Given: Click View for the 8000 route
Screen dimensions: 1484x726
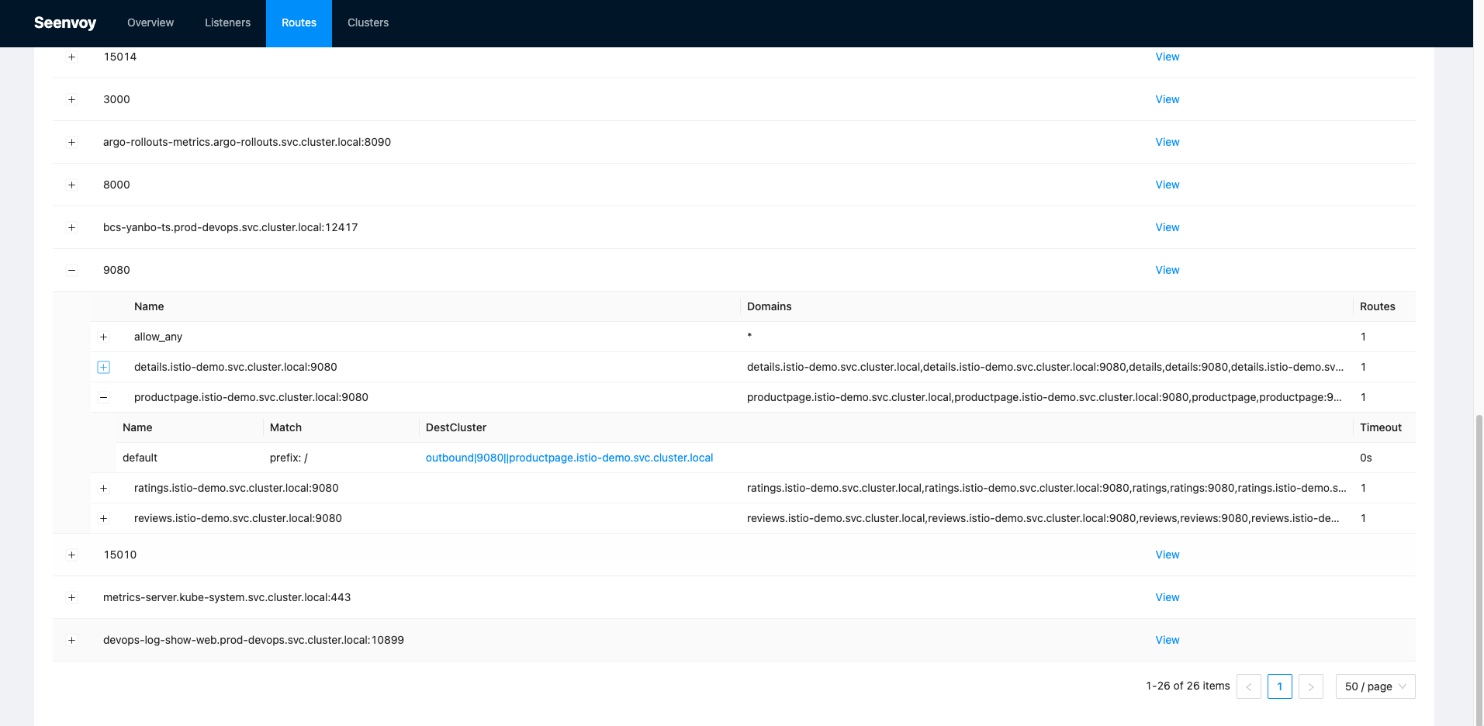Looking at the screenshot, I should tap(1167, 185).
